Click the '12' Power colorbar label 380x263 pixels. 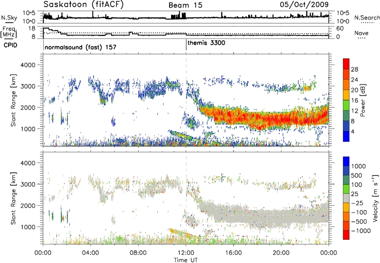point(354,111)
